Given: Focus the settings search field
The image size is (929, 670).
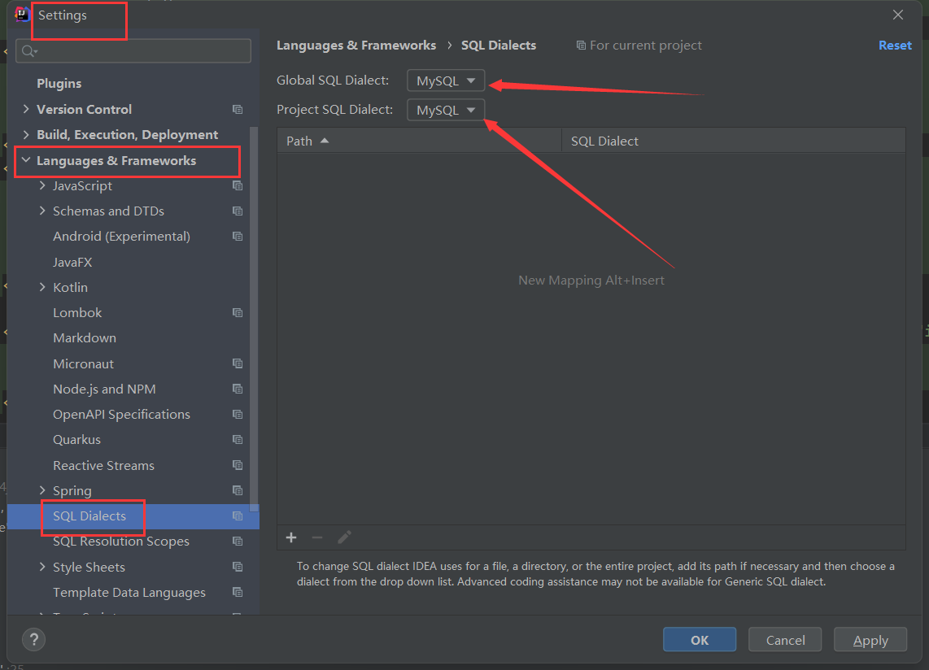Looking at the screenshot, I should [x=133, y=51].
